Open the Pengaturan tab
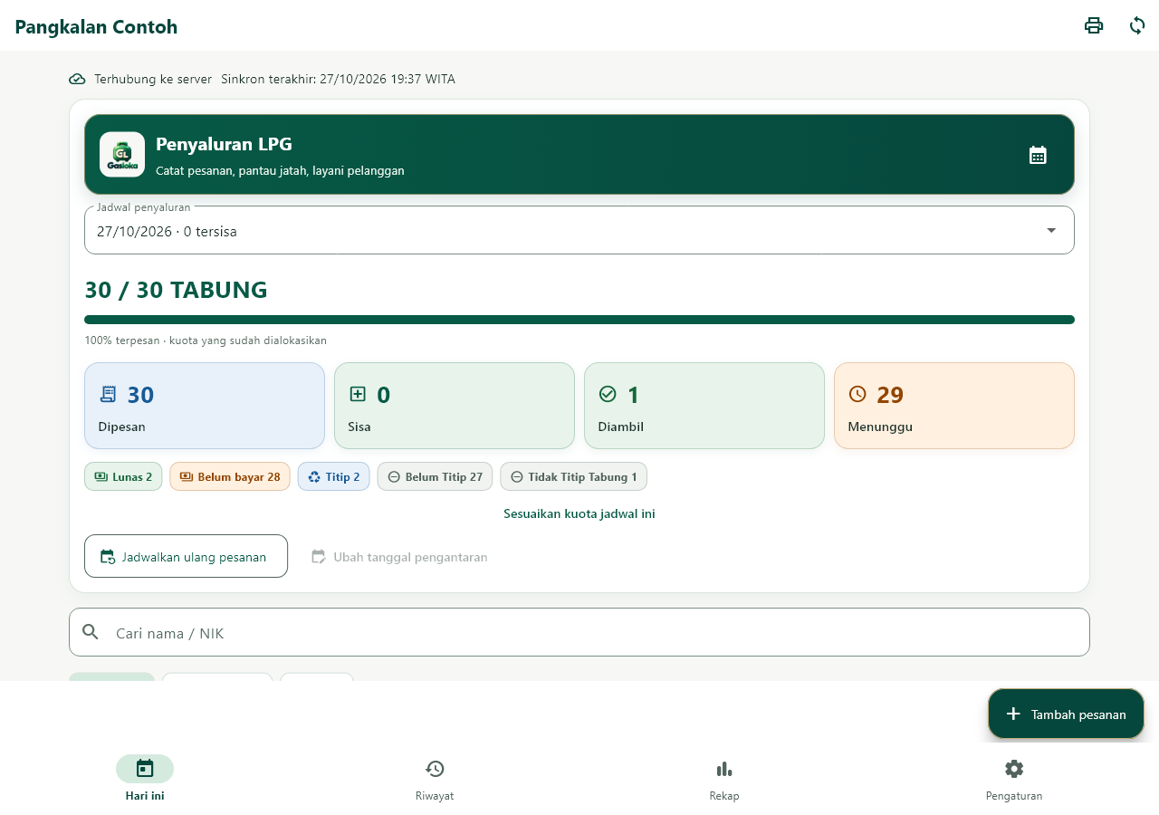Image resolution: width=1159 pixels, height=815 pixels. pyautogui.click(x=1014, y=779)
